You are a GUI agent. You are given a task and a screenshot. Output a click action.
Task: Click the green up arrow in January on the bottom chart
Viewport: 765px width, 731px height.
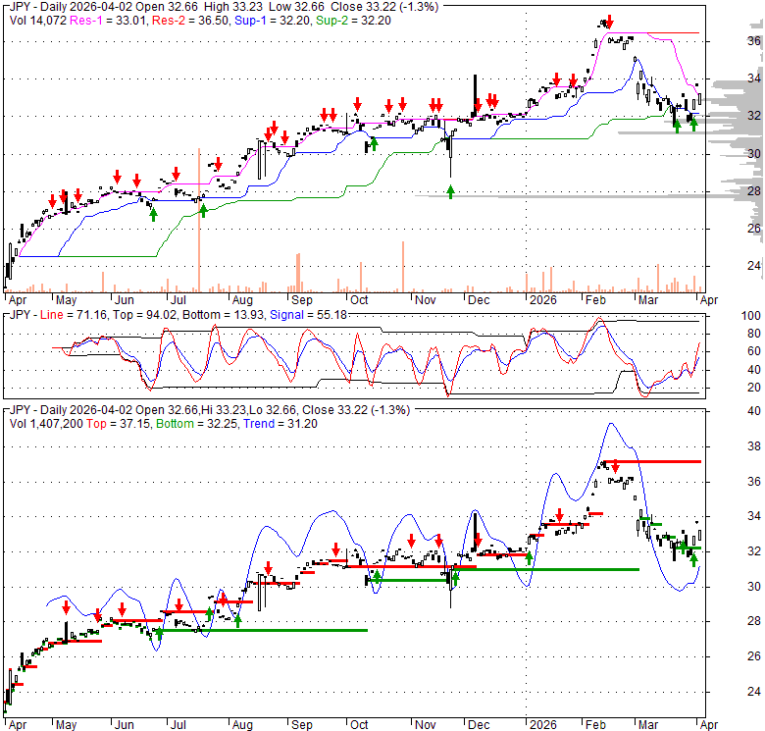pyautogui.click(x=530, y=557)
